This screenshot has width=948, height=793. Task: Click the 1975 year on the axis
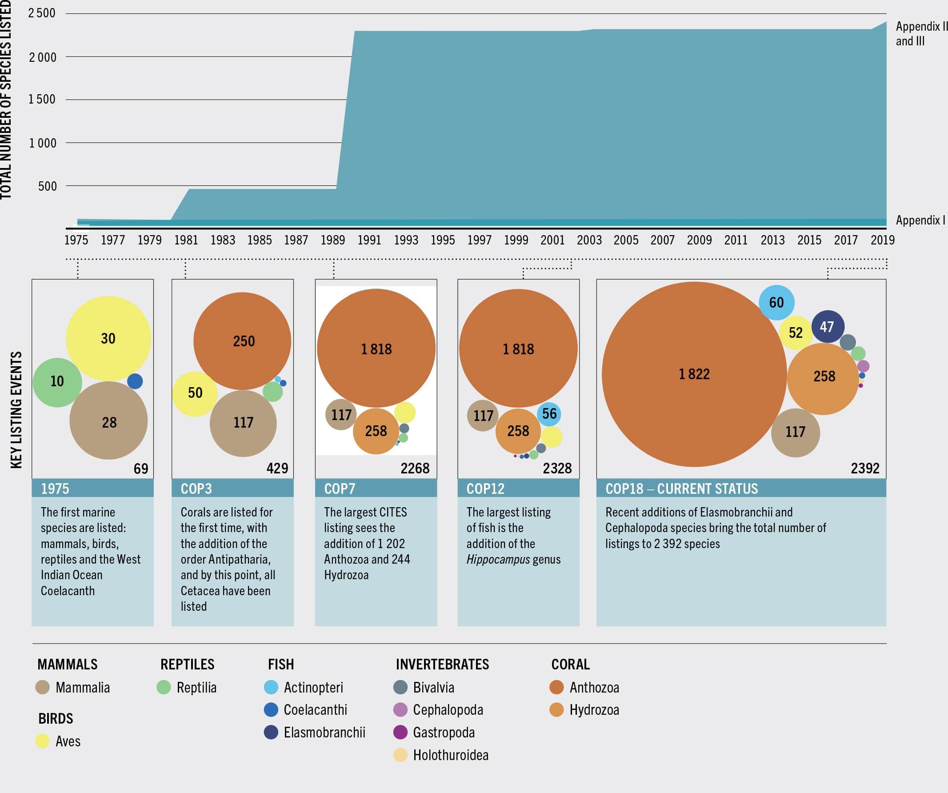click(x=76, y=240)
